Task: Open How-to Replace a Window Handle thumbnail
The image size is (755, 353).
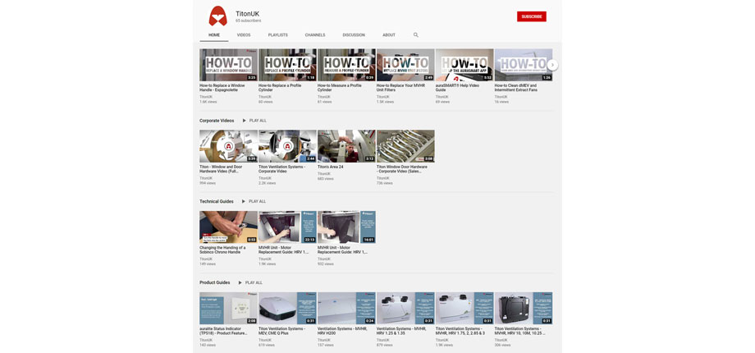Action: tap(228, 65)
